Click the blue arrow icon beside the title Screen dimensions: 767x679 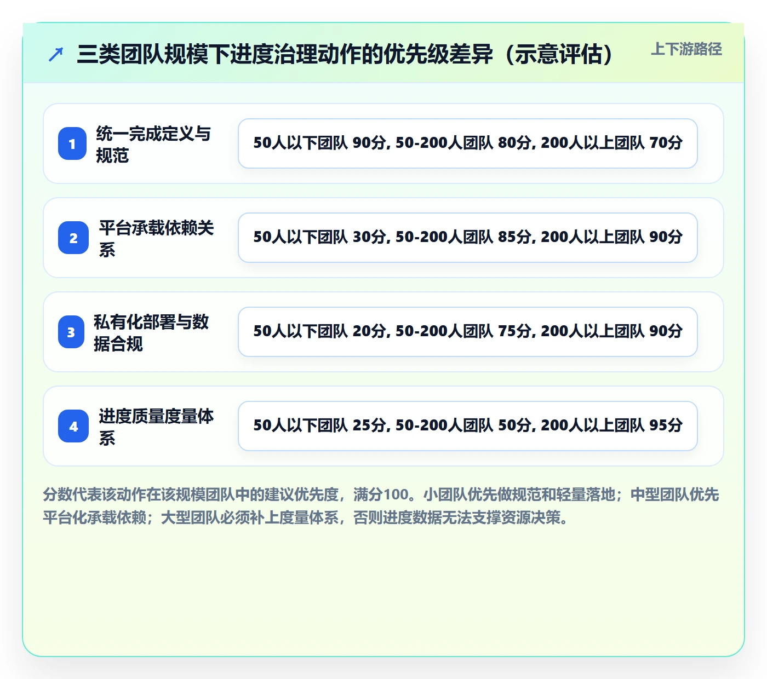[56, 54]
